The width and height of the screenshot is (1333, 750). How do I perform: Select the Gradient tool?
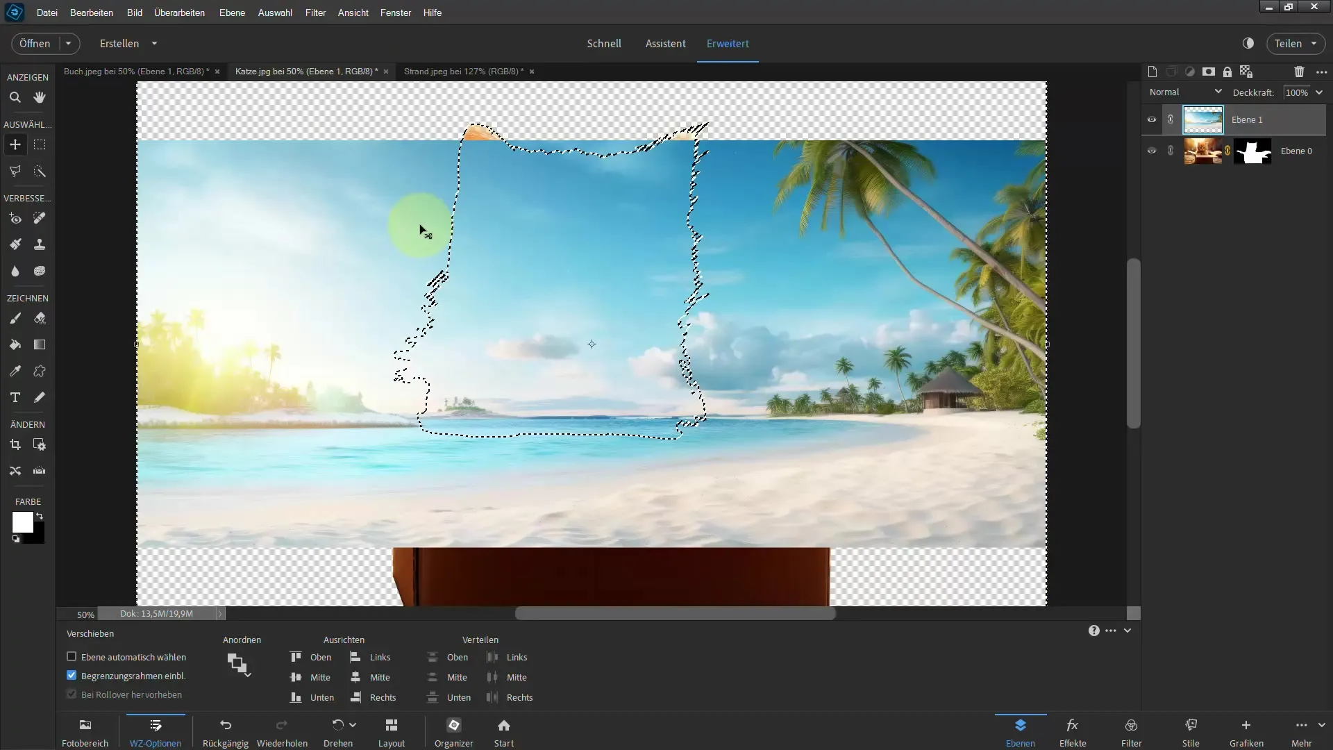(40, 344)
